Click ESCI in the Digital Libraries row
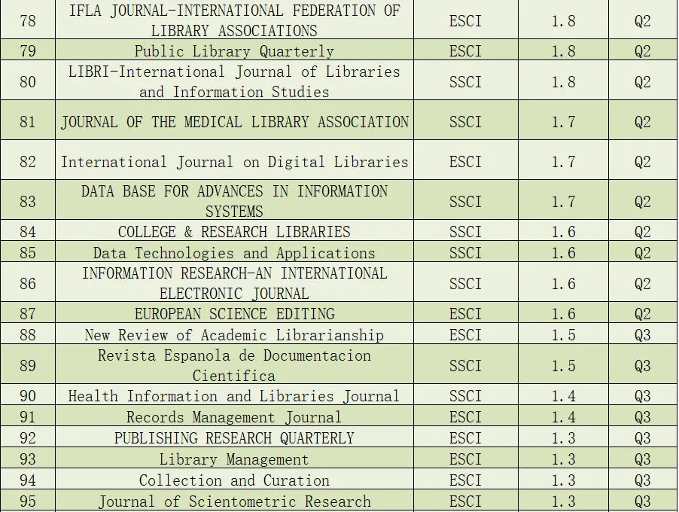Image resolution: width=679 pixels, height=512 pixels. (x=465, y=162)
